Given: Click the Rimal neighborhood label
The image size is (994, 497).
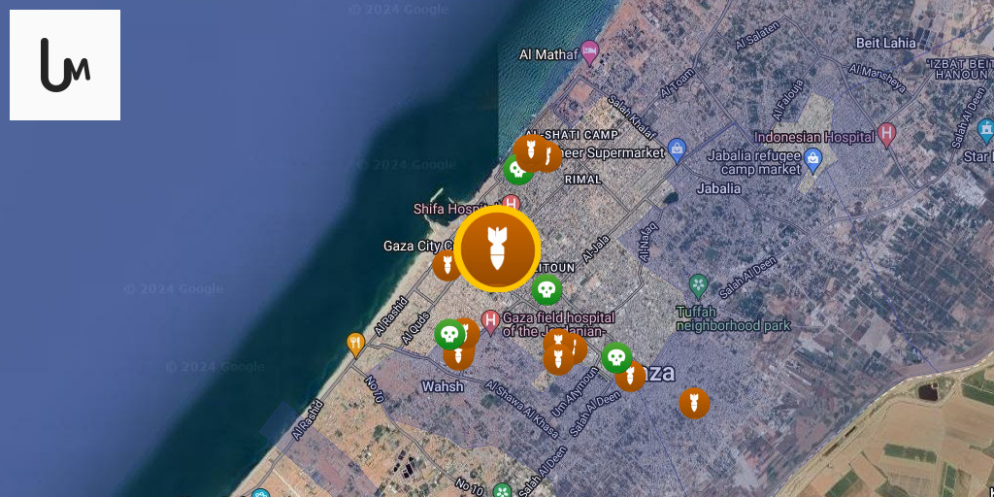Looking at the screenshot, I should [x=582, y=180].
